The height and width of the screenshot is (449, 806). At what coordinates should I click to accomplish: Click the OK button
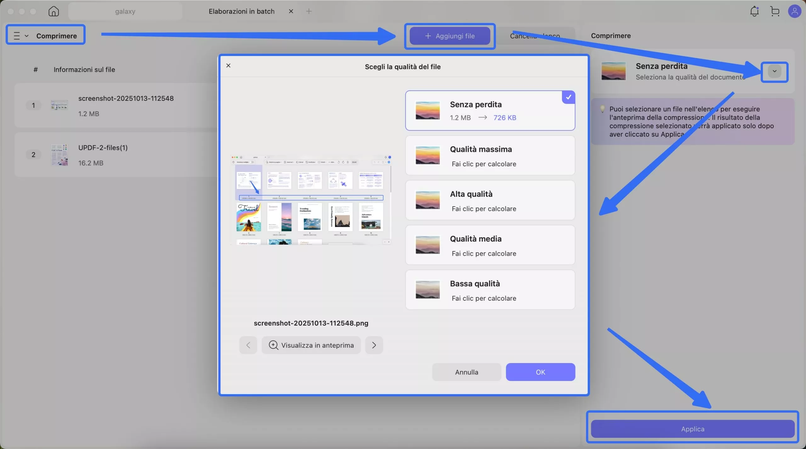point(540,372)
